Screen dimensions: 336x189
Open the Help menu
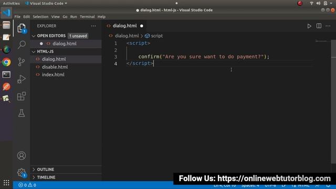pos(101,17)
